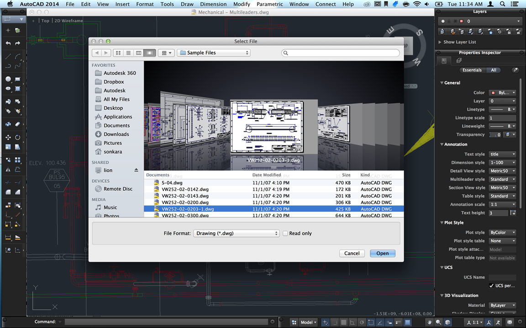The height and width of the screenshot is (328, 526).
Task: Toggle grid display in status bar
Action: point(343,323)
